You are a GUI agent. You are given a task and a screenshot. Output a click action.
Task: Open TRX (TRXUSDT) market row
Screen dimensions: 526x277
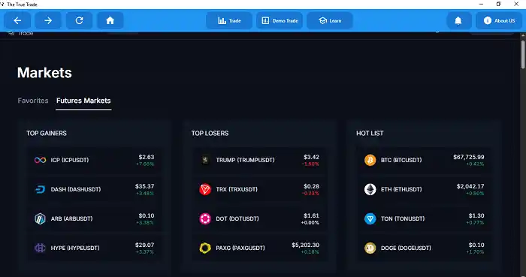pos(260,189)
